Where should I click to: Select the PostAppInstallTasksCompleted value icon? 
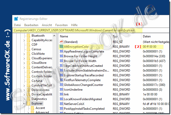61,109
